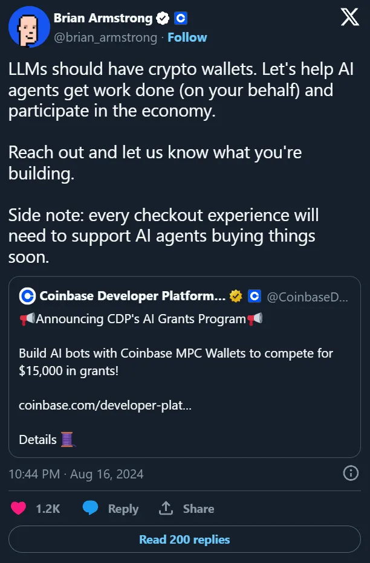Click the Coinbase badge in quoted tweet header

[x=254, y=296]
